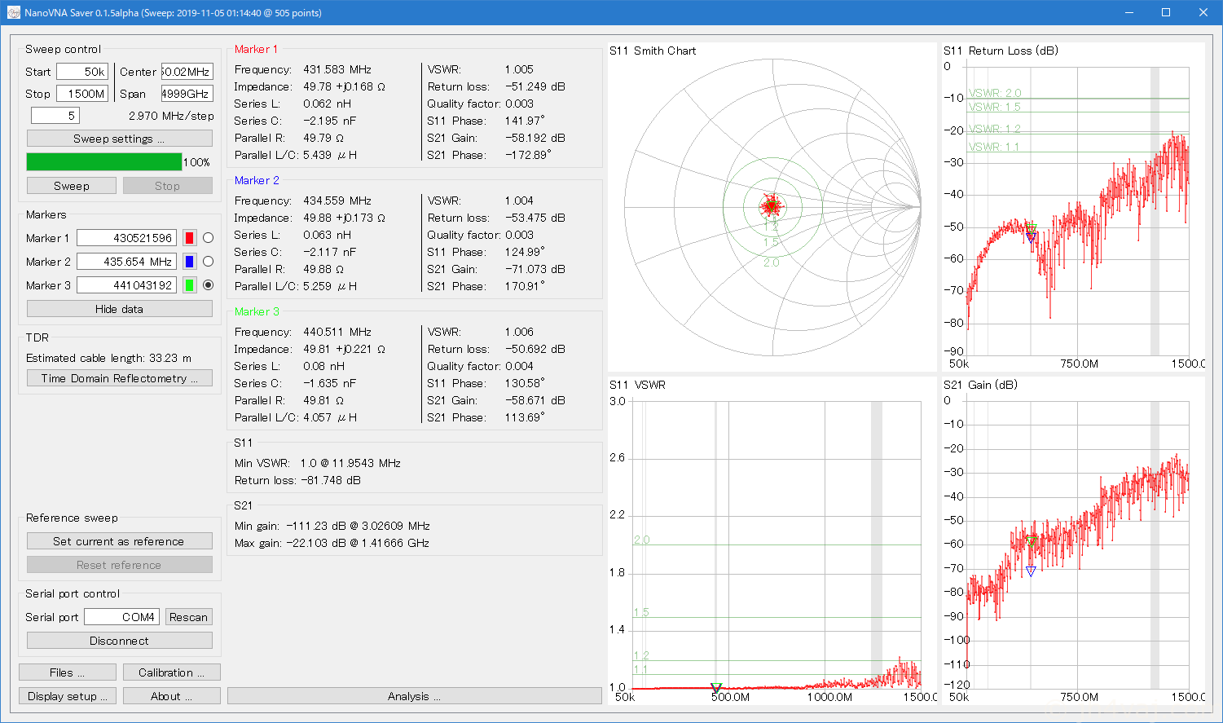Select the Marker 3 radio button

tap(208, 285)
